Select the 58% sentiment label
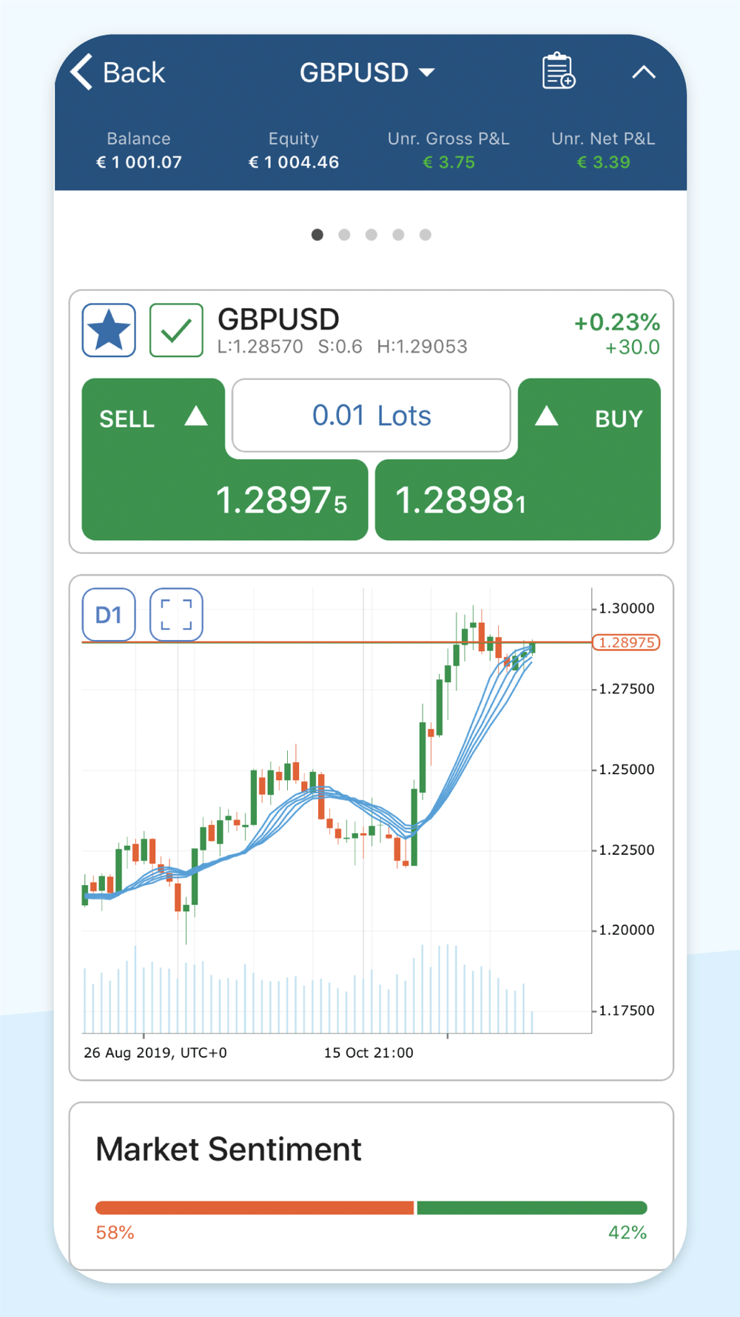Screen dimensions: 740x1317 tap(115, 1233)
